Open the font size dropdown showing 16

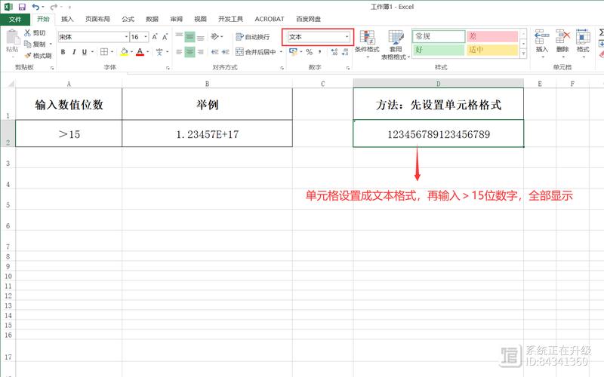(x=146, y=37)
